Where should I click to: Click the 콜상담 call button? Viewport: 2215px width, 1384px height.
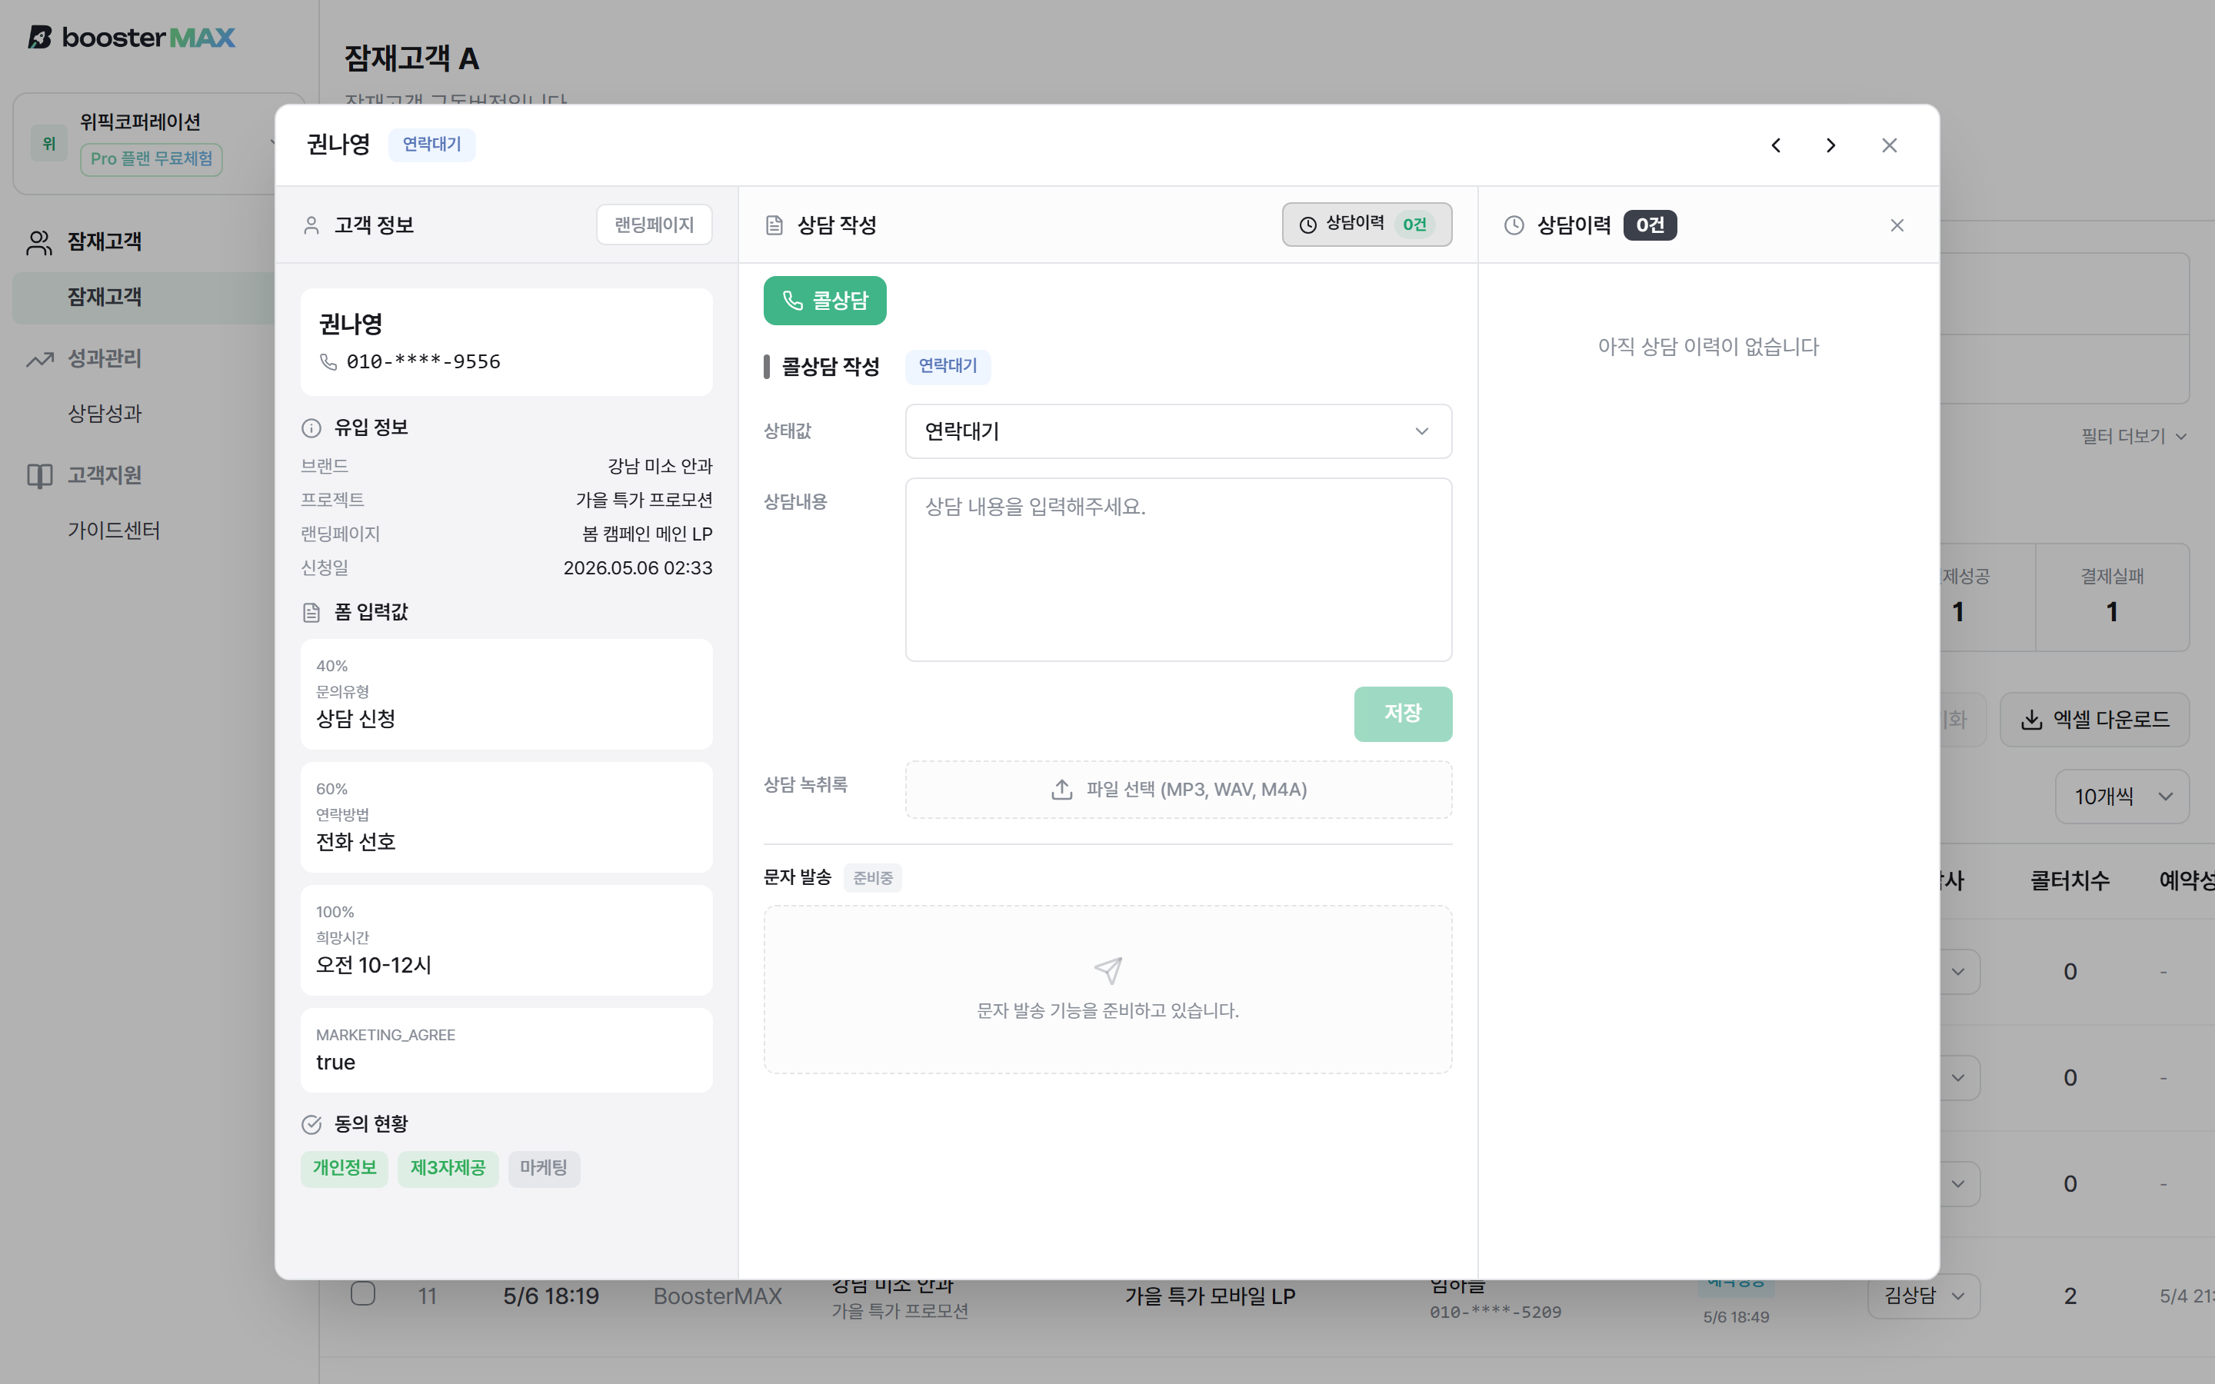pyautogui.click(x=824, y=300)
